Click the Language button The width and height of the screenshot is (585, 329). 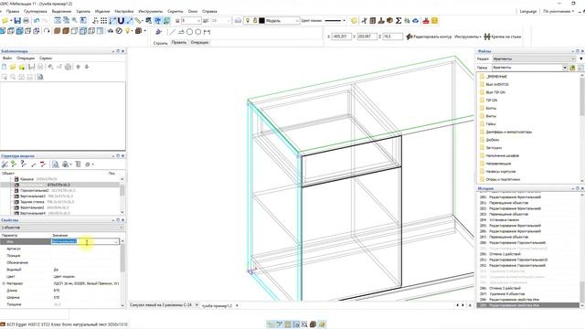[528, 11]
